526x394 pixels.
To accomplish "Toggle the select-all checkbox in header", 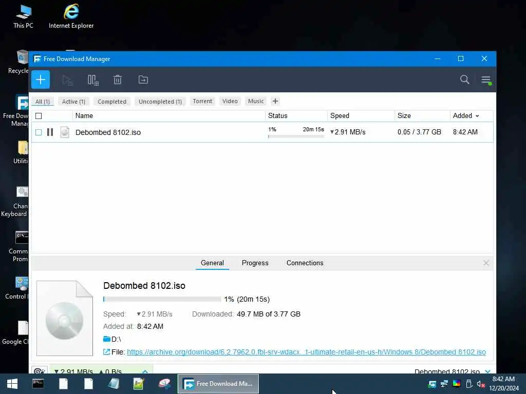I will pyautogui.click(x=39, y=116).
